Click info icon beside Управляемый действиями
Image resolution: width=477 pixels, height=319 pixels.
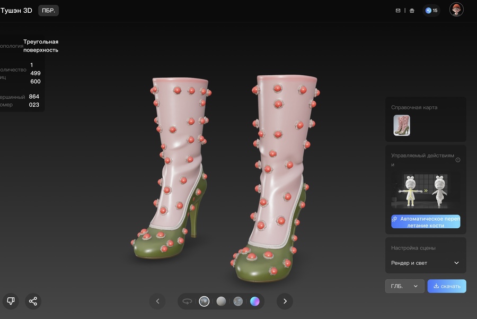pos(458,160)
